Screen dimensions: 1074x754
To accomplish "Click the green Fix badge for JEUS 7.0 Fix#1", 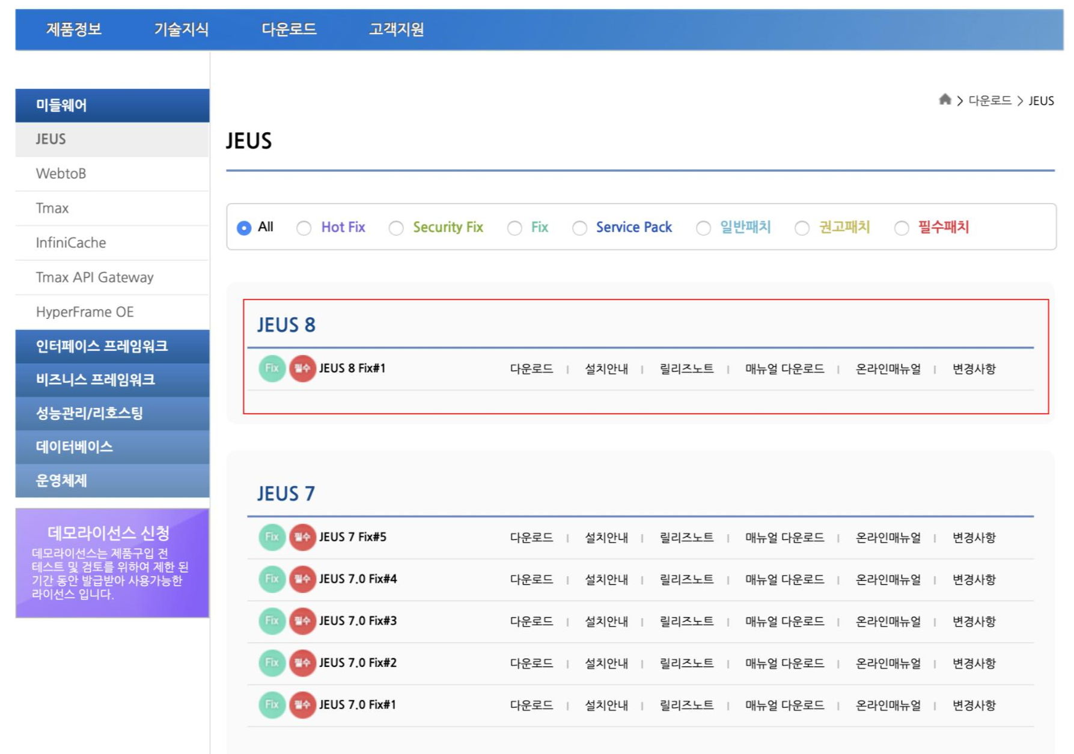I will (272, 705).
